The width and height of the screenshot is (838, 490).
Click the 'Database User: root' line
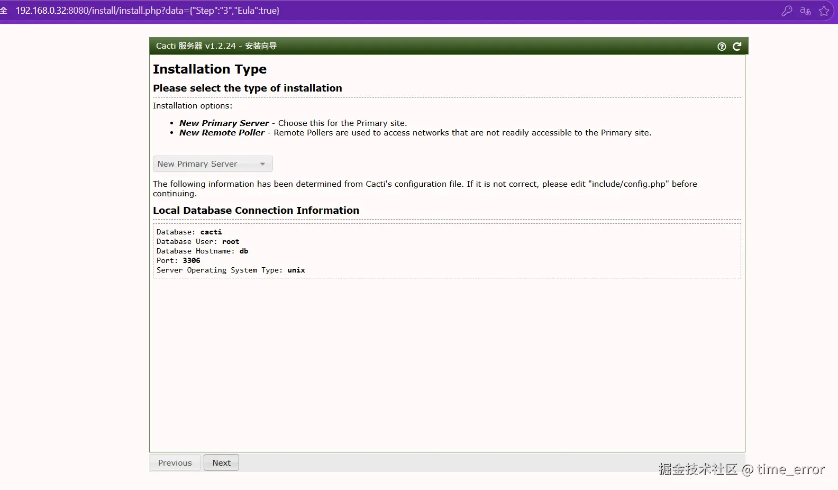point(197,242)
